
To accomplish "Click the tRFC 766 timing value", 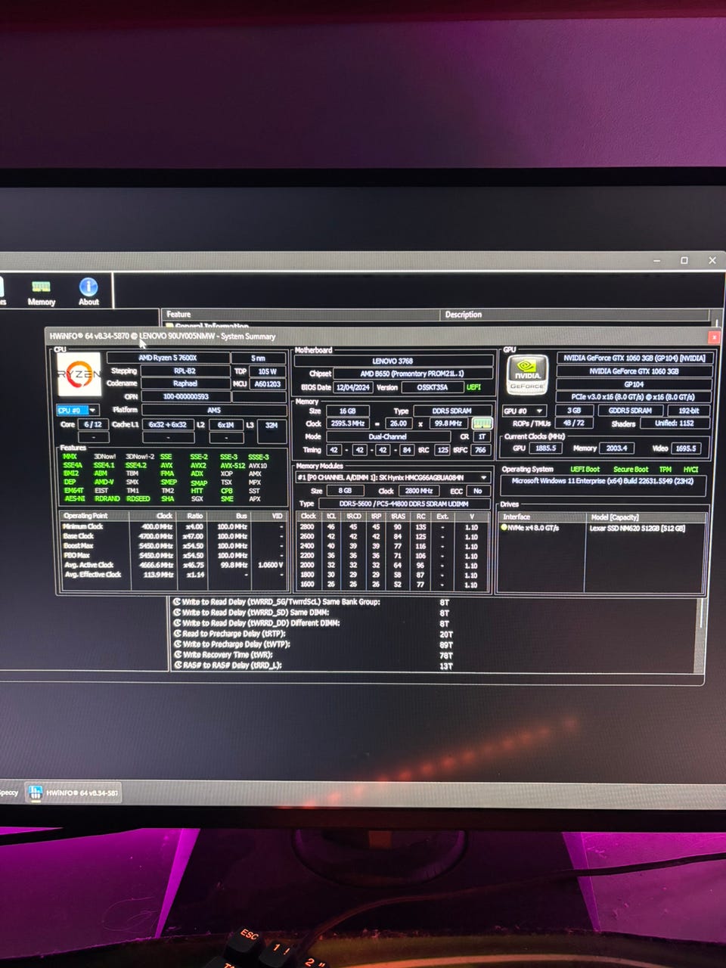I will coord(480,450).
